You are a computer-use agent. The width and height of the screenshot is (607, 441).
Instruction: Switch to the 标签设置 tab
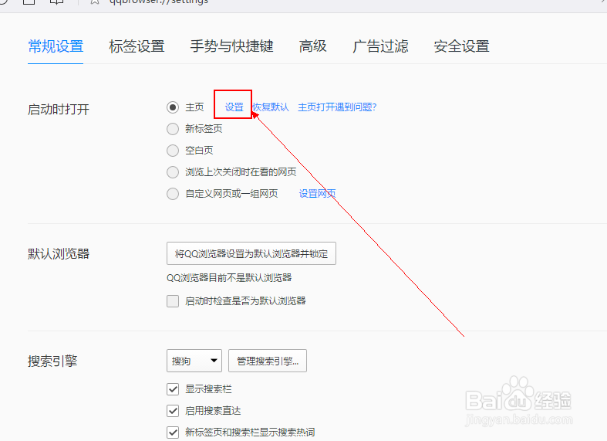click(137, 46)
